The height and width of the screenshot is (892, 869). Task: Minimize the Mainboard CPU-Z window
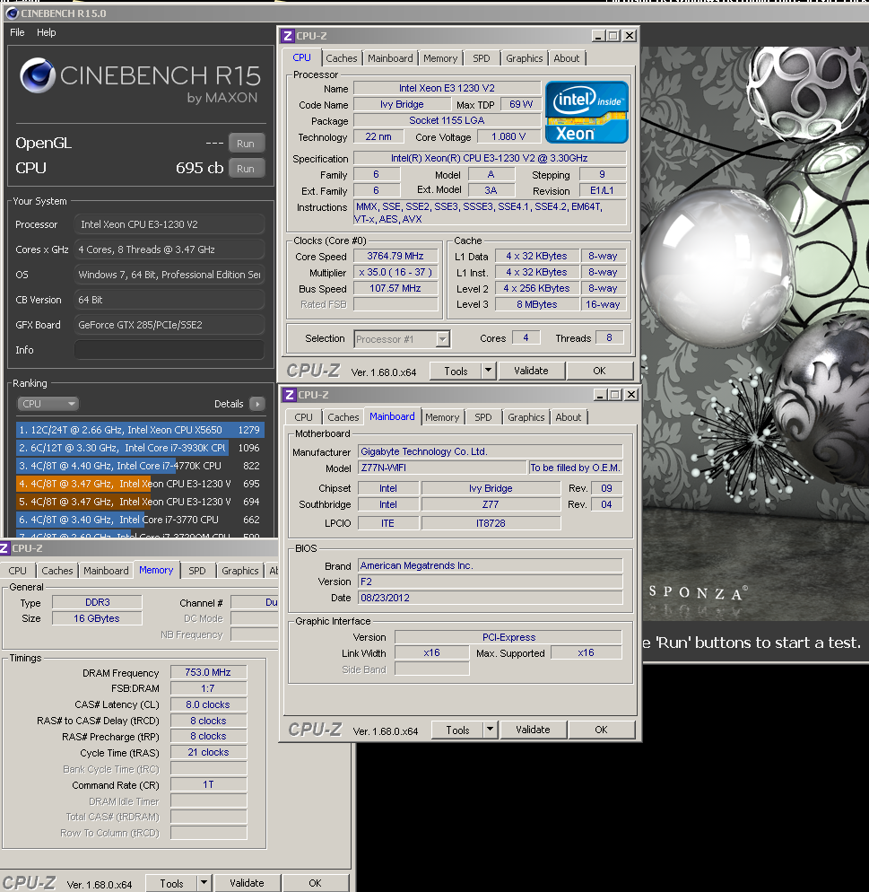600,395
